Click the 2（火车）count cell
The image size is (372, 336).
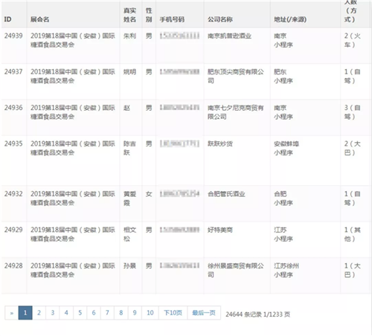coord(353,40)
